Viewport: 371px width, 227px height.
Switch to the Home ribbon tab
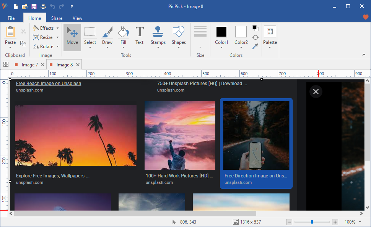click(x=34, y=18)
